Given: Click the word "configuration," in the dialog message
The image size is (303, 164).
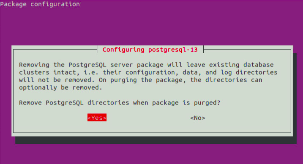Looking at the screenshot, I should coord(150,73).
